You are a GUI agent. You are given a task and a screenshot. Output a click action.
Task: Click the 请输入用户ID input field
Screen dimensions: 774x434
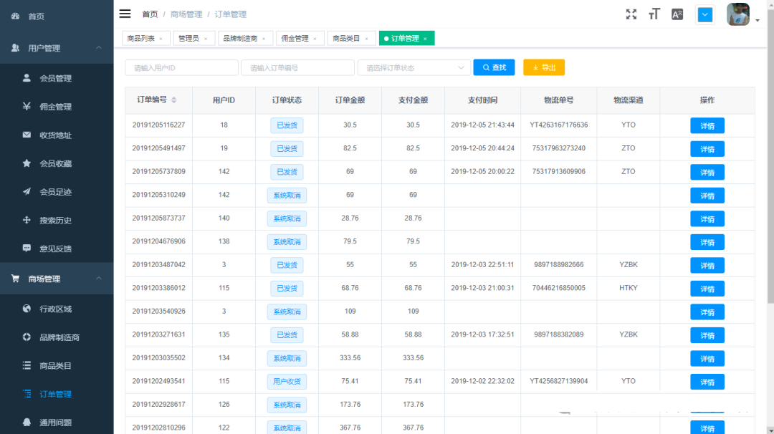coord(181,67)
